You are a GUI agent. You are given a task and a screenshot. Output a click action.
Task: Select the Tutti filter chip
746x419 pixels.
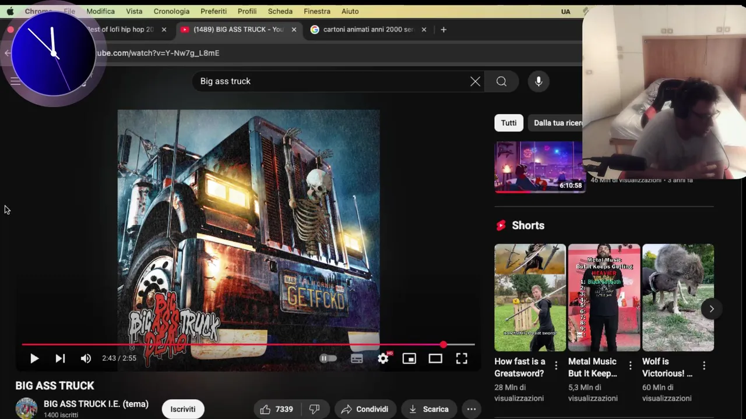(509, 123)
